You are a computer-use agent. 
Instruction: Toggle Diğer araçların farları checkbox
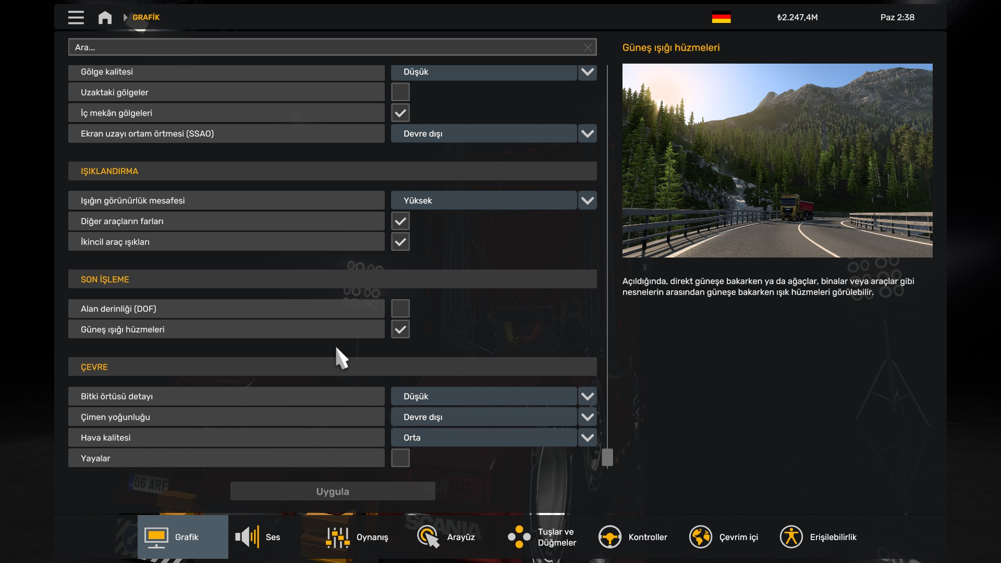(x=400, y=221)
